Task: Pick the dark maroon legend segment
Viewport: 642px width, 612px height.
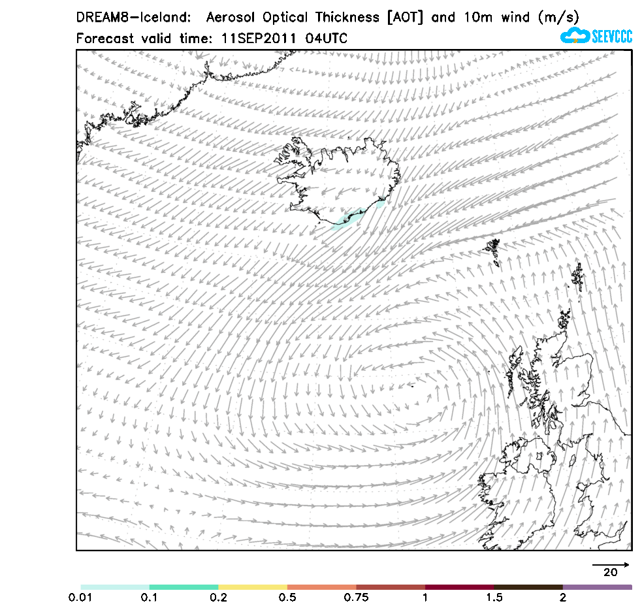Action: (459, 587)
